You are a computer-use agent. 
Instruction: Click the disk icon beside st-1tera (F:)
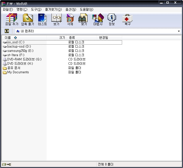pyautogui.click(x=5, y=55)
